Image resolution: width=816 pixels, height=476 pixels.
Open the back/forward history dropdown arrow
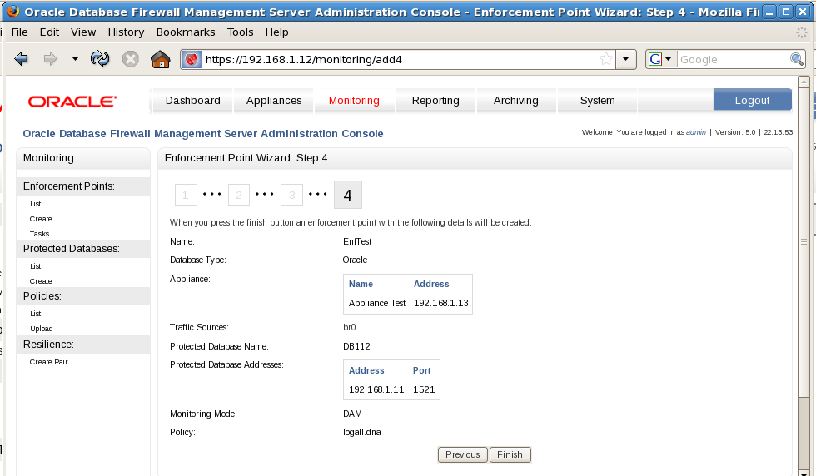pos(75,59)
